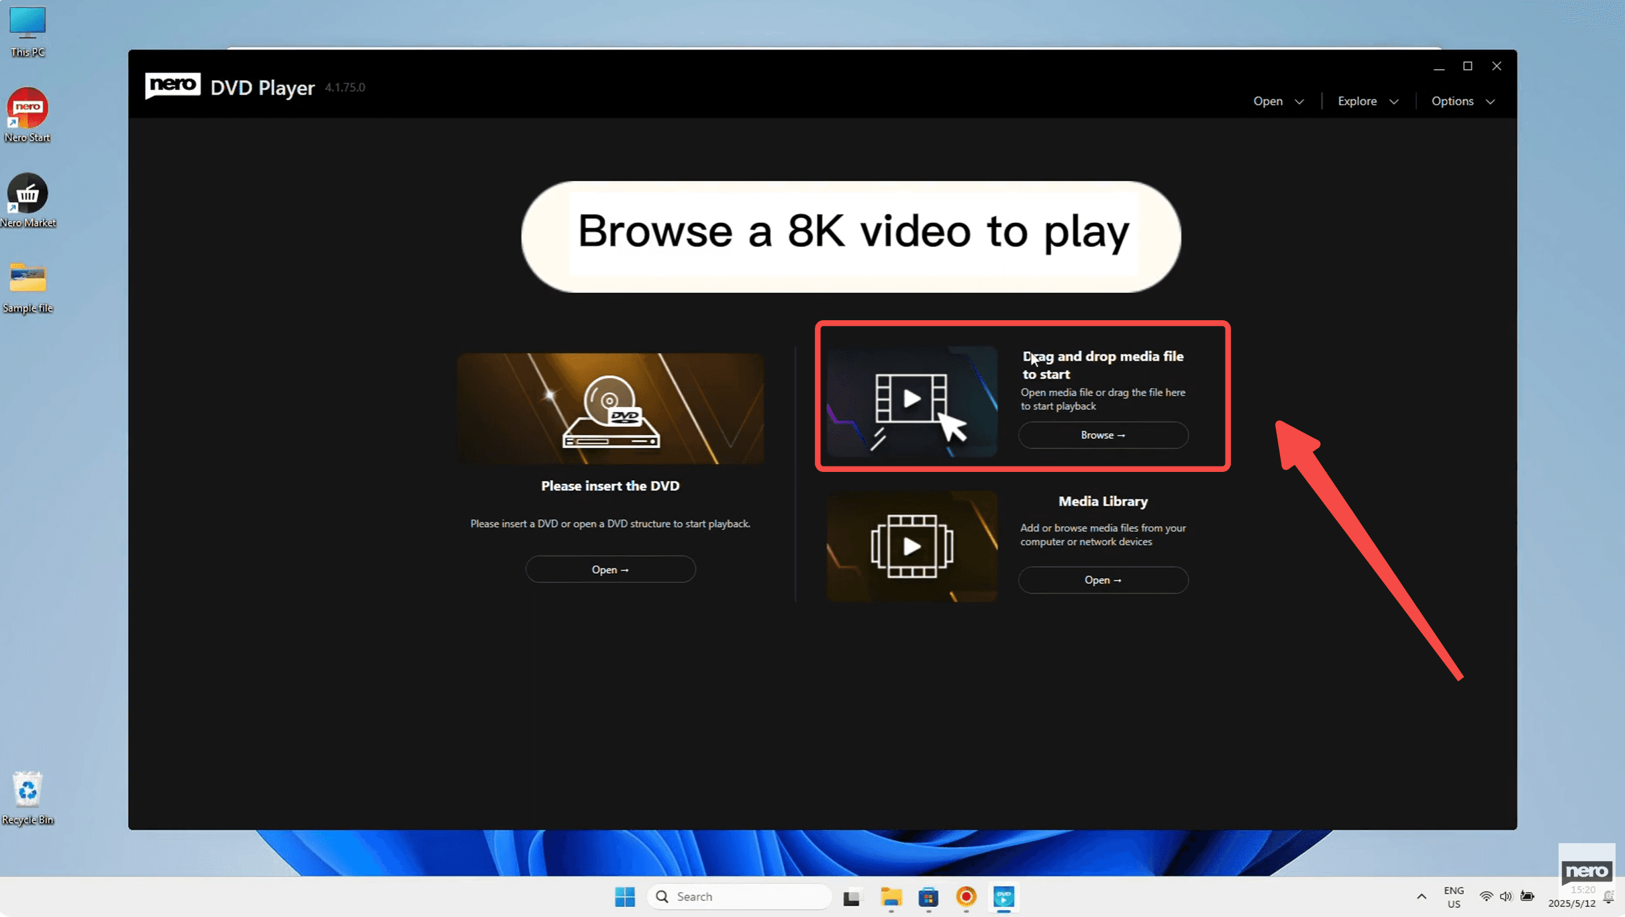Open the Windows Start menu

click(625, 897)
